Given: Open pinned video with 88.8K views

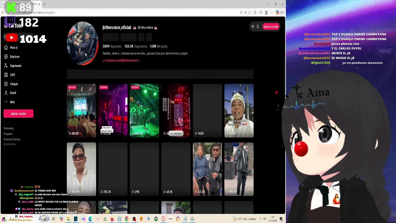Looking at the screenshot, I should 81,111.
